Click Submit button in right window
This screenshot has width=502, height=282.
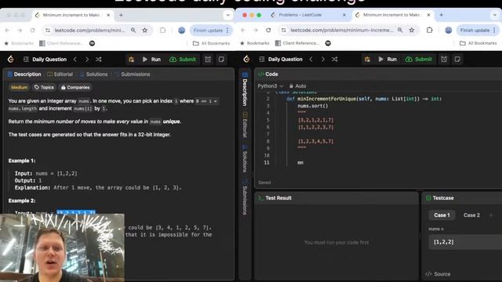click(x=419, y=60)
